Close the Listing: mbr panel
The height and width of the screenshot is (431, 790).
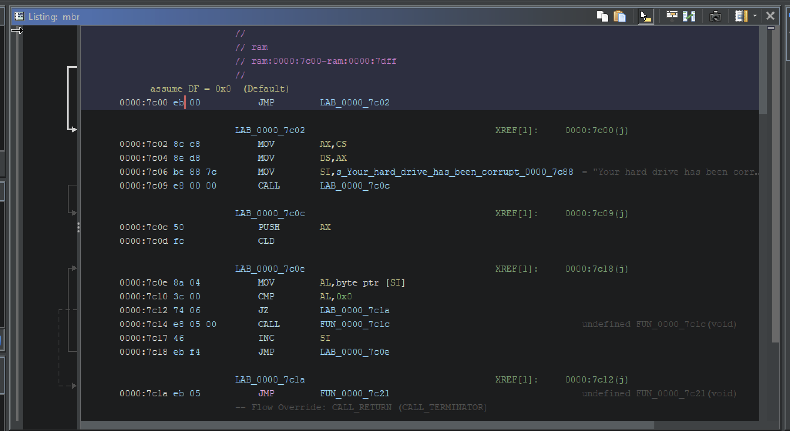pyautogui.click(x=770, y=16)
